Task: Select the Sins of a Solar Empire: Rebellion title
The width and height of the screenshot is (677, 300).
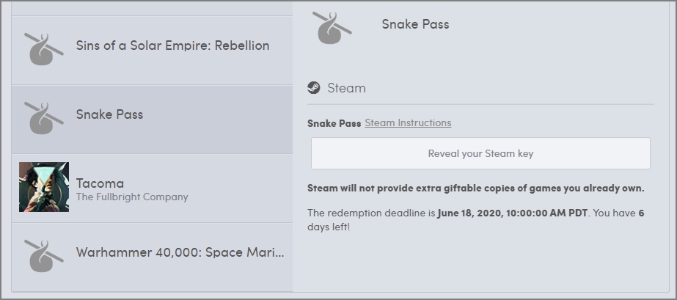Action: 172,45
